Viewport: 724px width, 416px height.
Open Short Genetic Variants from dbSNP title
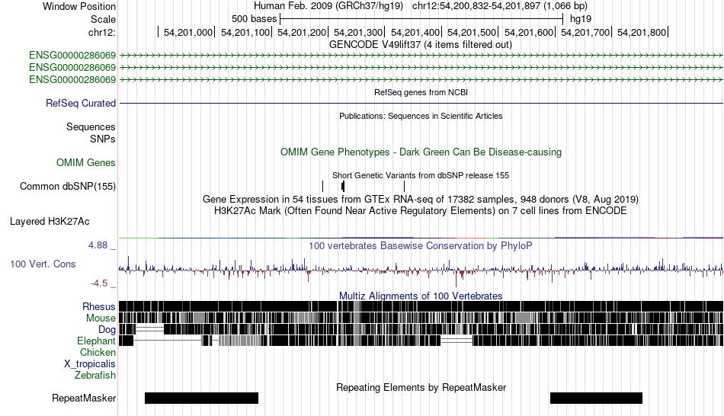pos(421,175)
